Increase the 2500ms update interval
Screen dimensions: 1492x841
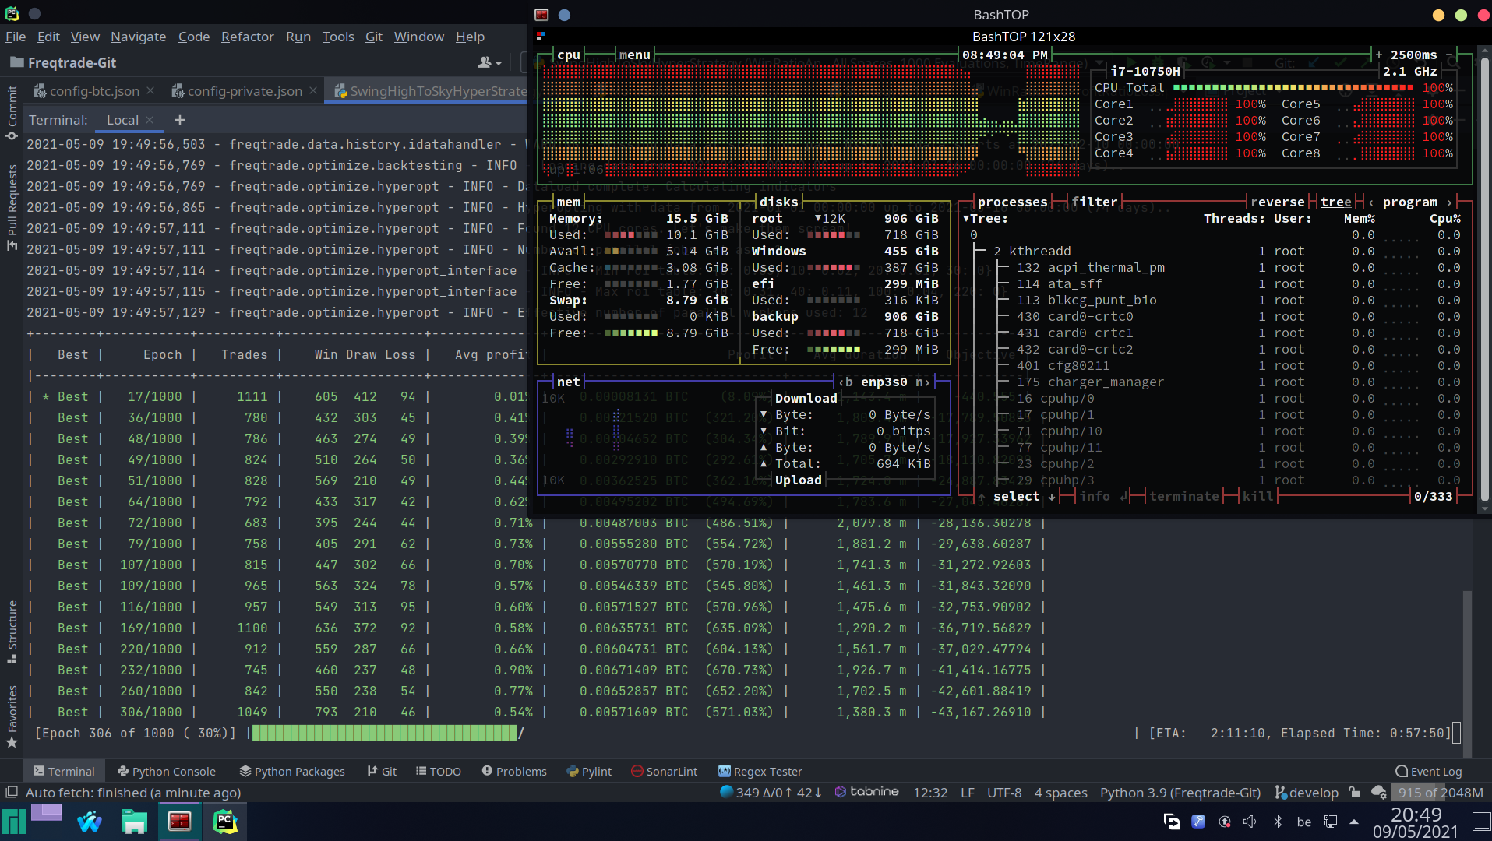point(1378,55)
